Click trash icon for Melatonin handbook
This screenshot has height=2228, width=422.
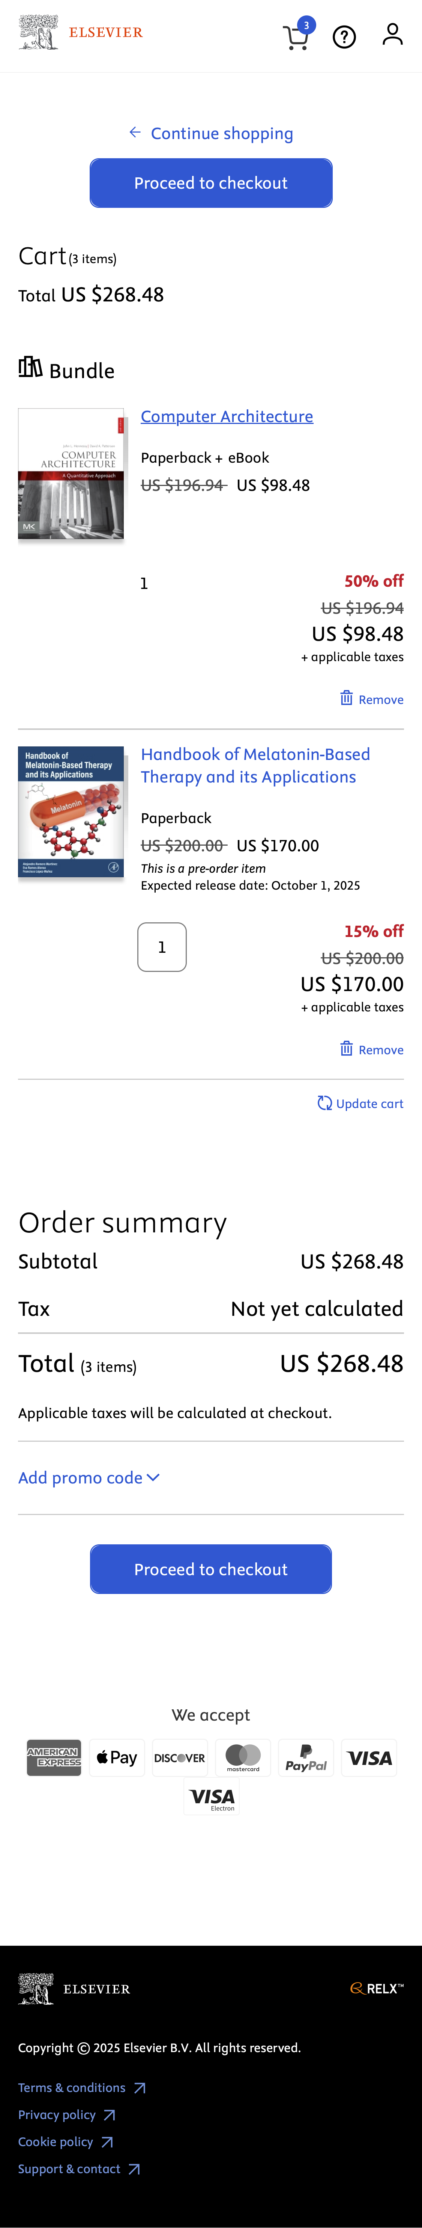click(346, 1048)
